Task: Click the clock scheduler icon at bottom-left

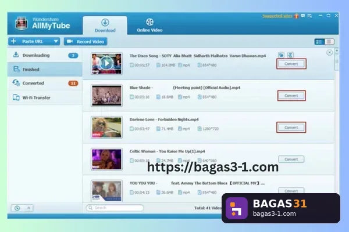Action: coord(17,208)
